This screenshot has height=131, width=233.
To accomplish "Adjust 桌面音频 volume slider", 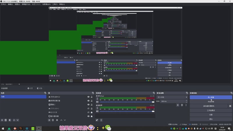I will click(127, 111).
